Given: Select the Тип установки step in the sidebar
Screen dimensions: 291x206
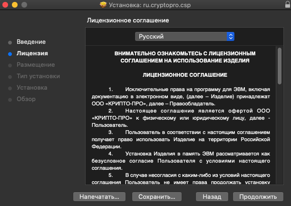Looking at the screenshot, I should coord(38,76).
